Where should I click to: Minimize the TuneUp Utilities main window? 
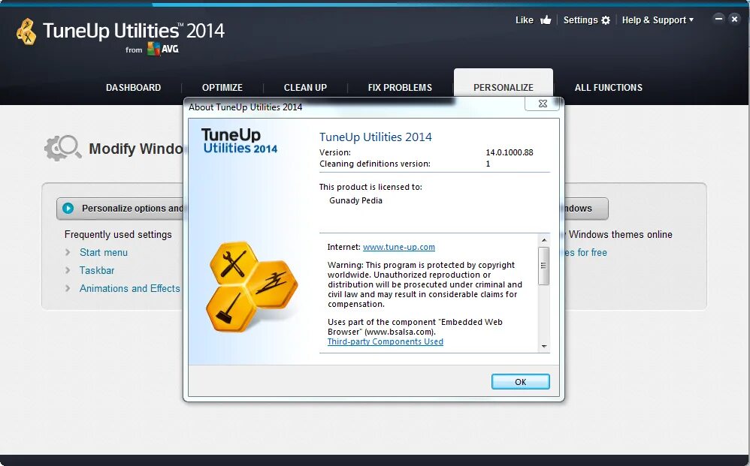718,19
